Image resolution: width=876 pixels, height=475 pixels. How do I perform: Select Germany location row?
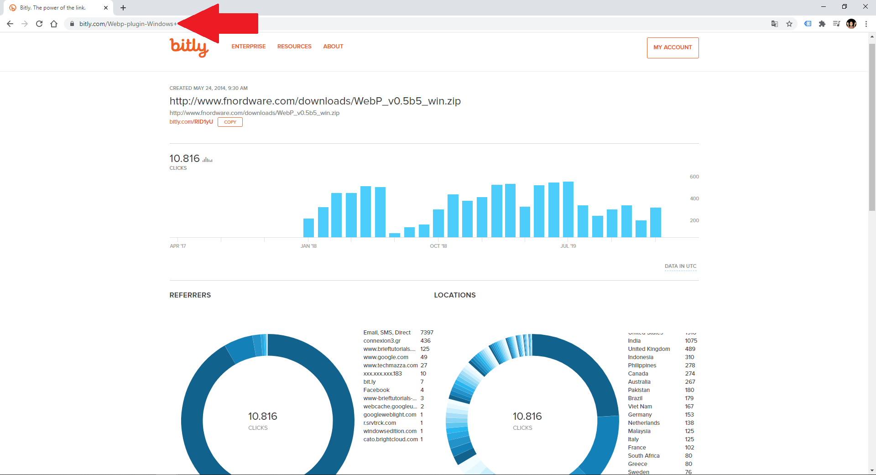point(661,415)
